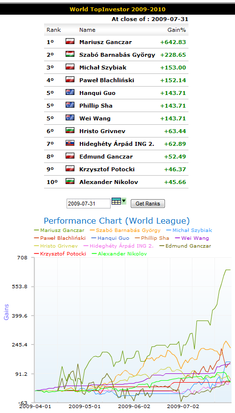This screenshot has width=235, height=413.
Task: Select Hanqui Guo in the rank table
Action: [97, 93]
